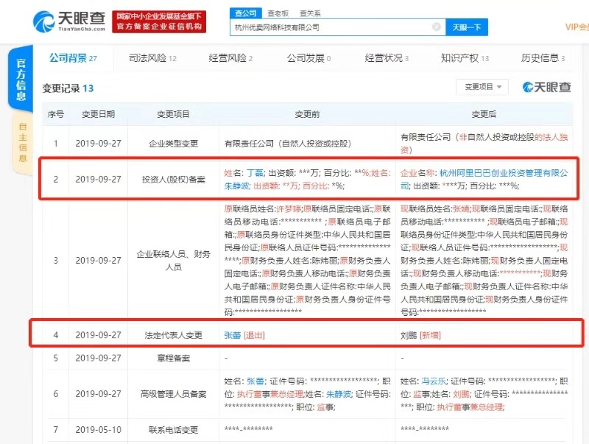Screen dimensions: 589x444
Task: Open 冯云乐 profile link
Action: click(x=434, y=381)
